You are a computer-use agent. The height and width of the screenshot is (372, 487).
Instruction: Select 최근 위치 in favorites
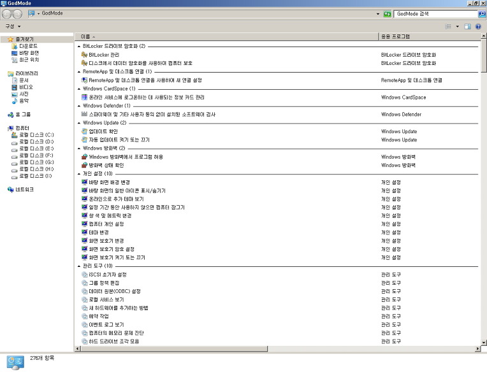(x=29, y=60)
